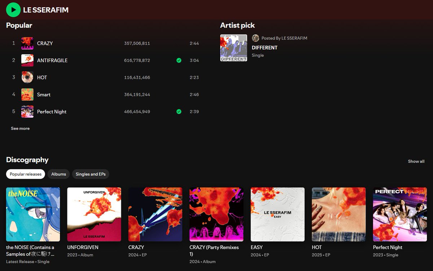This screenshot has width=433, height=271.
Task: Switch to Singles and EPs filter
Action: click(x=91, y=174)
